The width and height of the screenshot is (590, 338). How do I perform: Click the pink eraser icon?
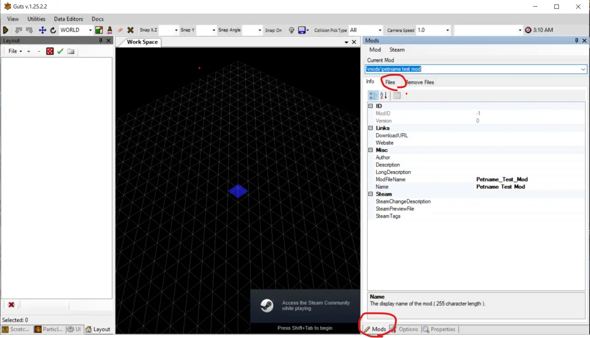[x=120, y=30]
